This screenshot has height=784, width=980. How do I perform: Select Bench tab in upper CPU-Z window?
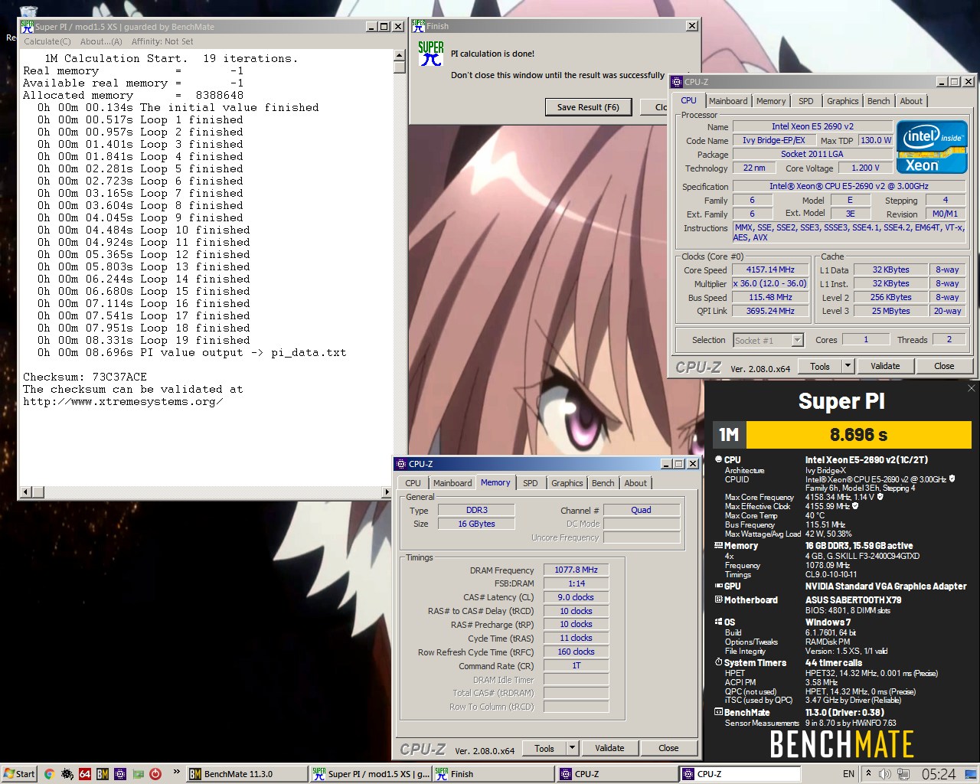click(879, 101)
